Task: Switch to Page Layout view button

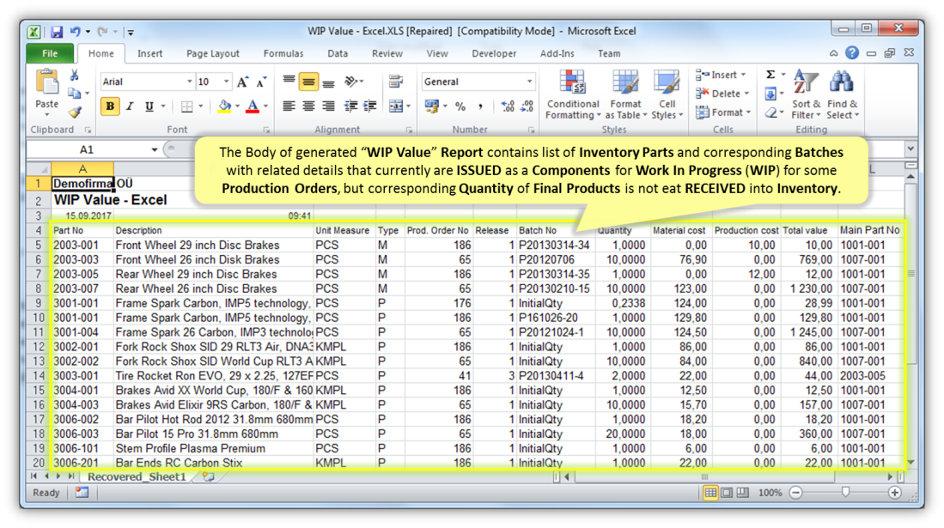Action: (x=727, y=493)
